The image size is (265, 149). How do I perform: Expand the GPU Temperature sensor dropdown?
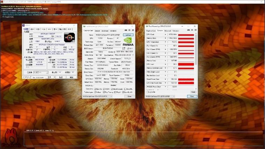coord(166,42)
